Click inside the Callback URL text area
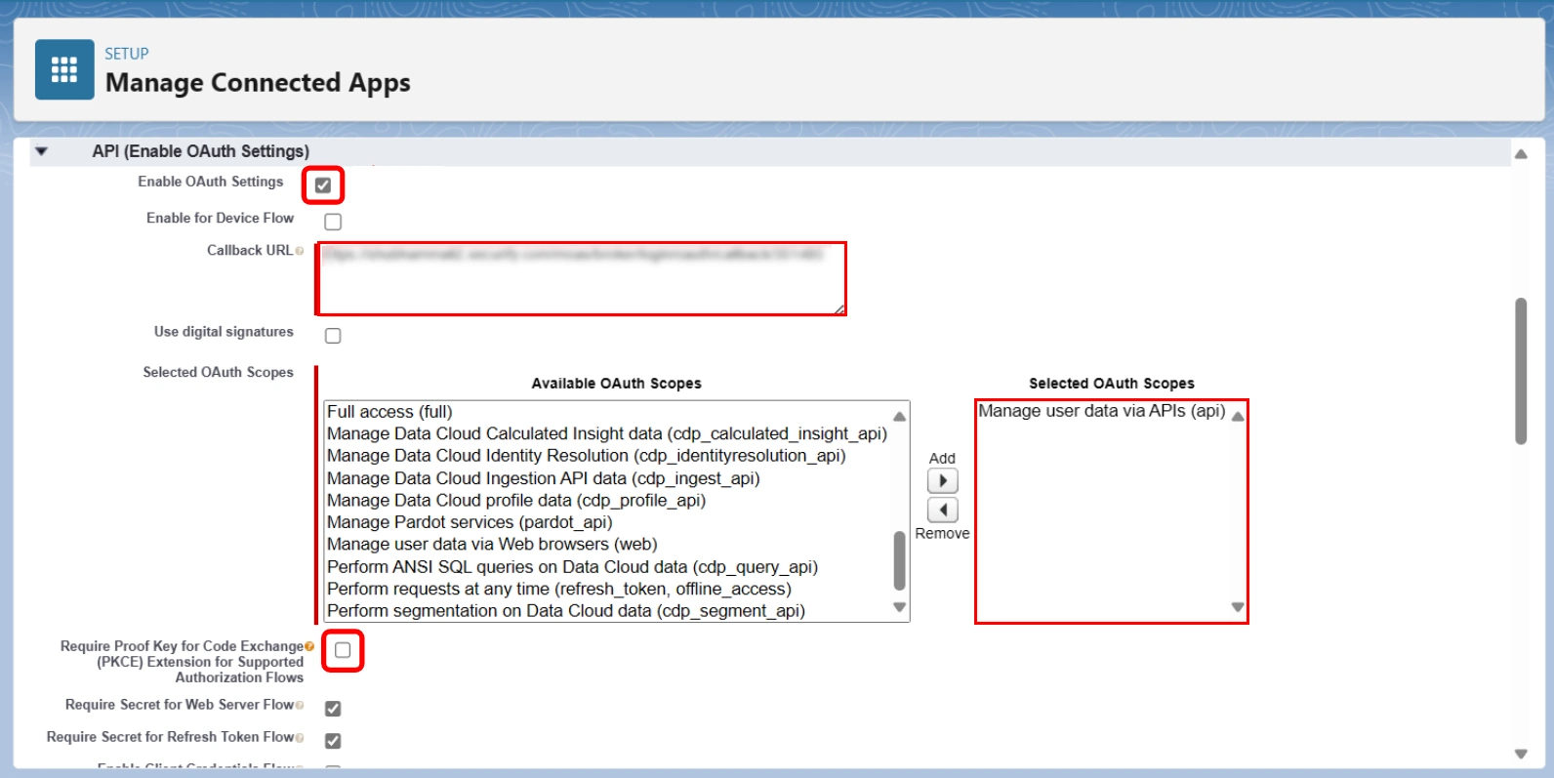 (581, 279)
